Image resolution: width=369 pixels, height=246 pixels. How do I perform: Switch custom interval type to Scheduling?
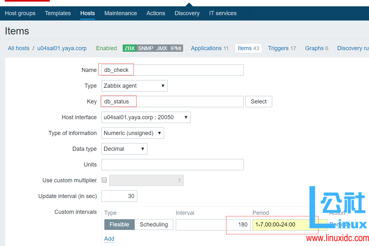154,225
